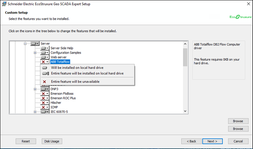The image size is (253, 149).
Task: Click the setup installer icon in title bar
Action: [4, 4]
